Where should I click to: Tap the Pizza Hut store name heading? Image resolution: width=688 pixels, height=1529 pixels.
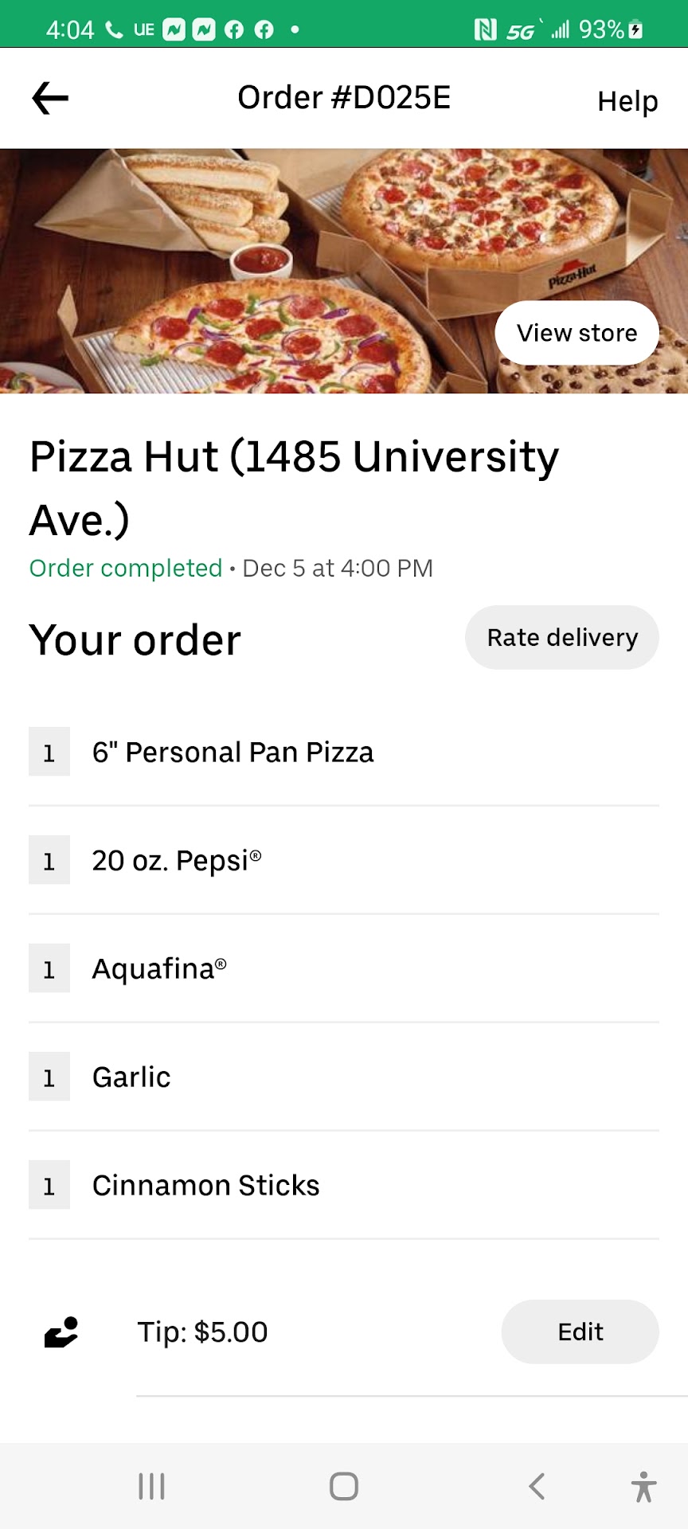click(294, 487)
